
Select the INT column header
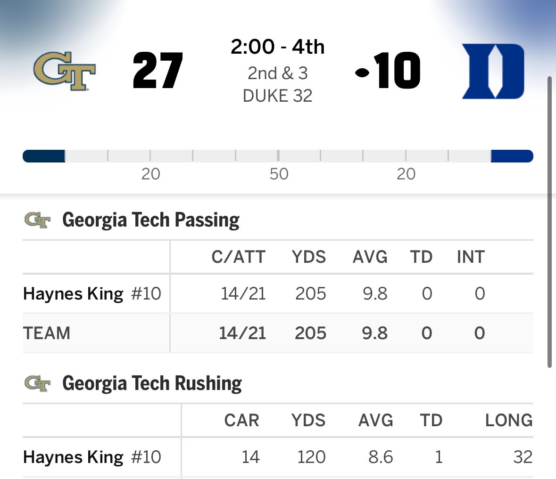[471, 257]
